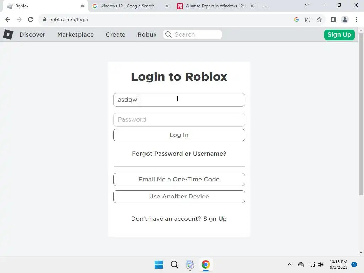Click the Chrome icon in the taskbar

point(206,264)
